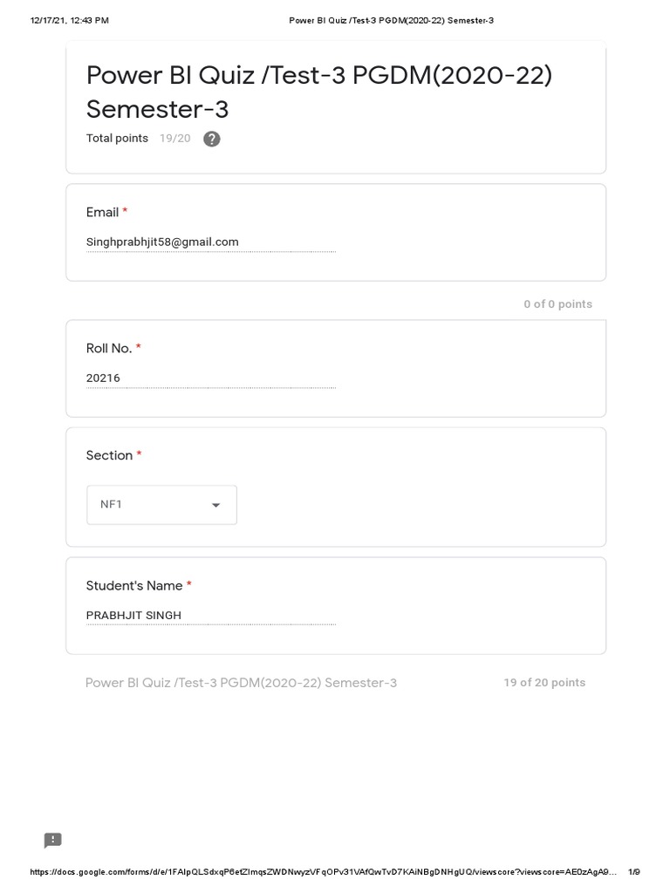Open the docs.google.com forms URL
Image resolution: width=670 pixels, height=893 pixels.
323,872
